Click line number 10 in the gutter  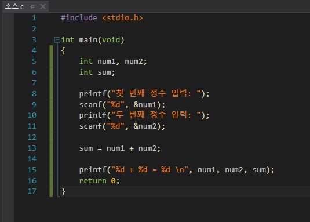click(32, 115)
